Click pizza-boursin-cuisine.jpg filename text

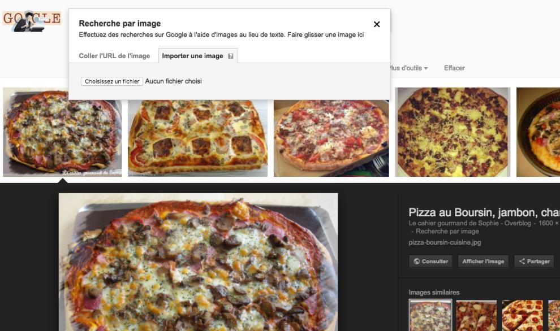pos(445,242)
